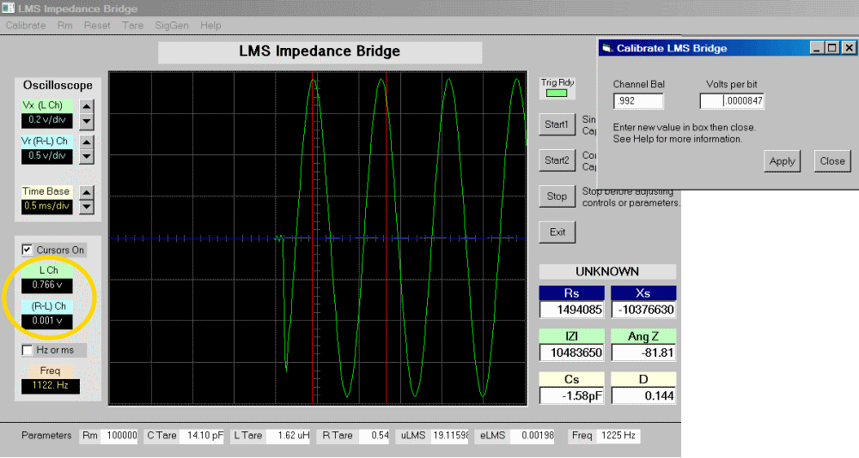This screenshot has width=859, height=458.
Task: Decrease Vx (L Ch) volts per division
Action: pyautogui.click(x=87, y=121)
